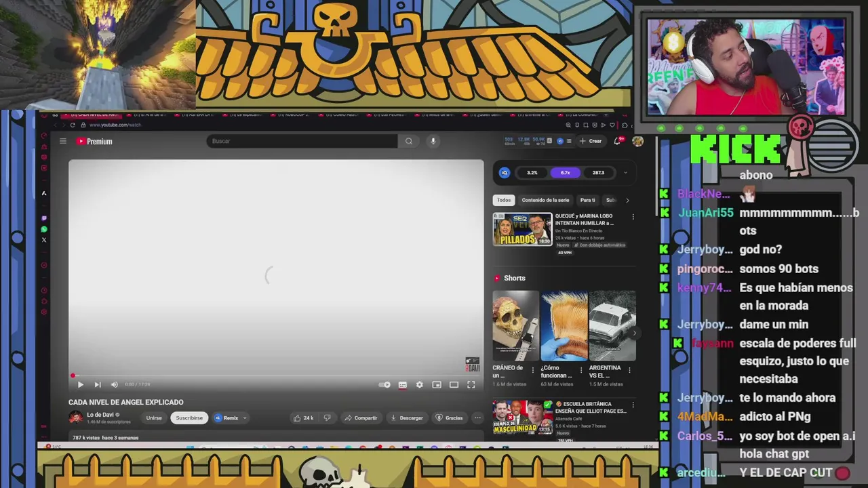Open options for ¿Cómo funcionan short

[x=580, y=370]
